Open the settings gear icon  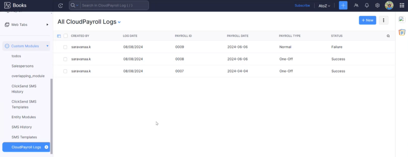click(x=377, y=5)
